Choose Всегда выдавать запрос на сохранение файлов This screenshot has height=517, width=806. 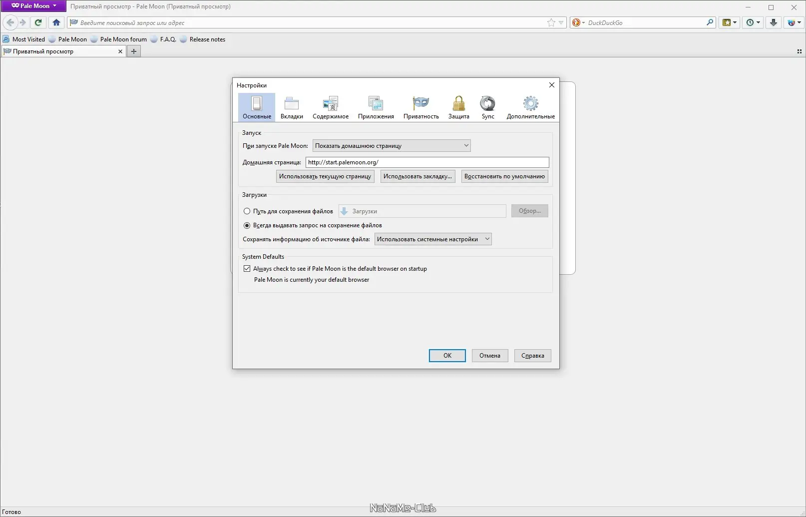point(247,225)
